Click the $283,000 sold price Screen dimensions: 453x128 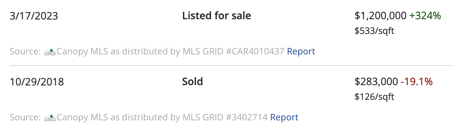tap(376, 82)
